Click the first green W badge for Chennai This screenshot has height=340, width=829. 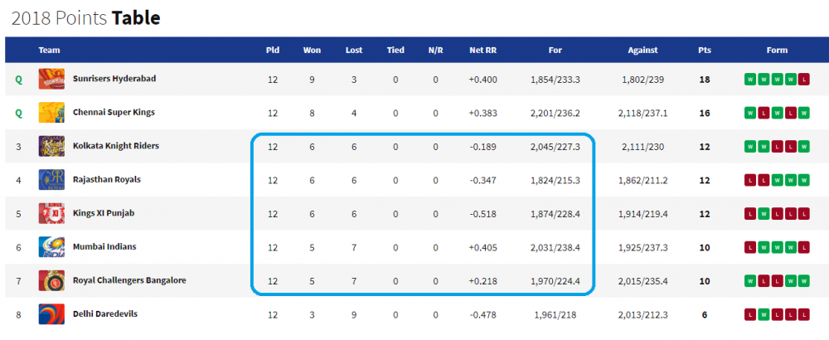[x=749, y=113]
